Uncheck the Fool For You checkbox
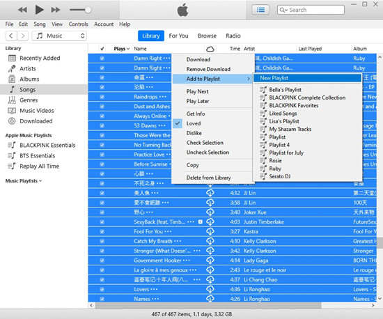This screenshot has width=383, height=319. (102, 231)
